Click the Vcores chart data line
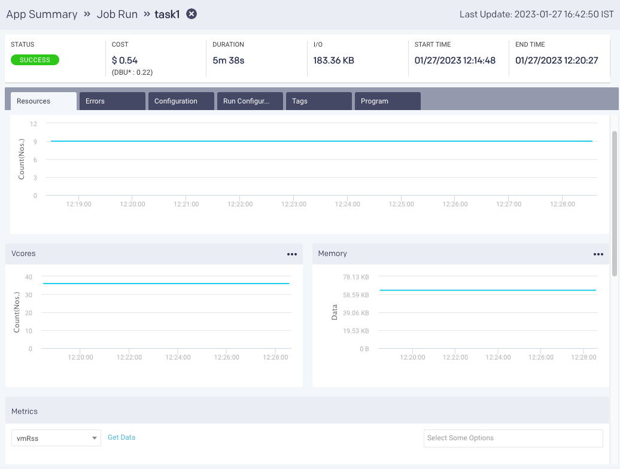The height and width of the screenshot is (469, 620). tap(166, 284)
